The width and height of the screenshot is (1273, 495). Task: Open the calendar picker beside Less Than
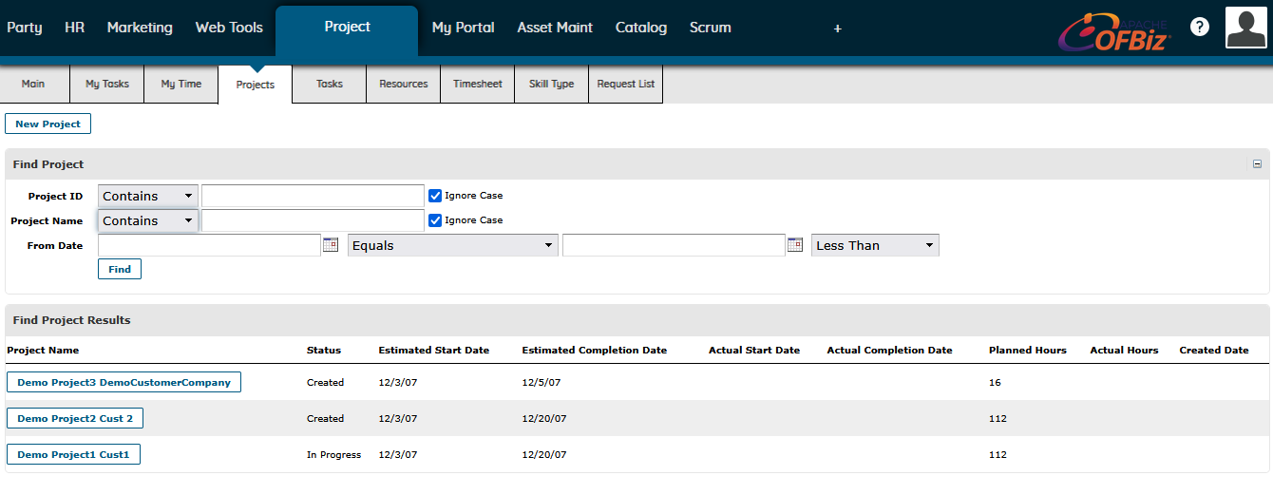pyautogui.click(x=795, y=245)
